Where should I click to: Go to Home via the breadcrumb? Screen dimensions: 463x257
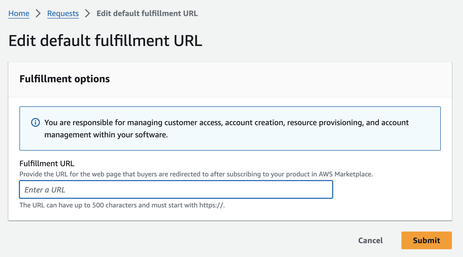19,13
